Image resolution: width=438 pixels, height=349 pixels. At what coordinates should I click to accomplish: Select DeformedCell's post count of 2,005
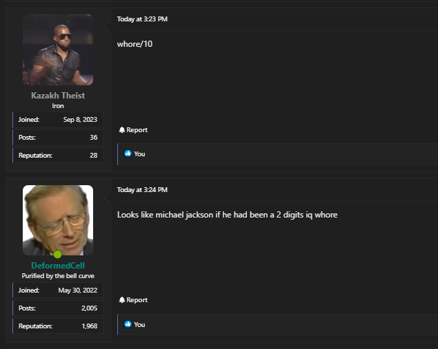click(x=89, y=308)
